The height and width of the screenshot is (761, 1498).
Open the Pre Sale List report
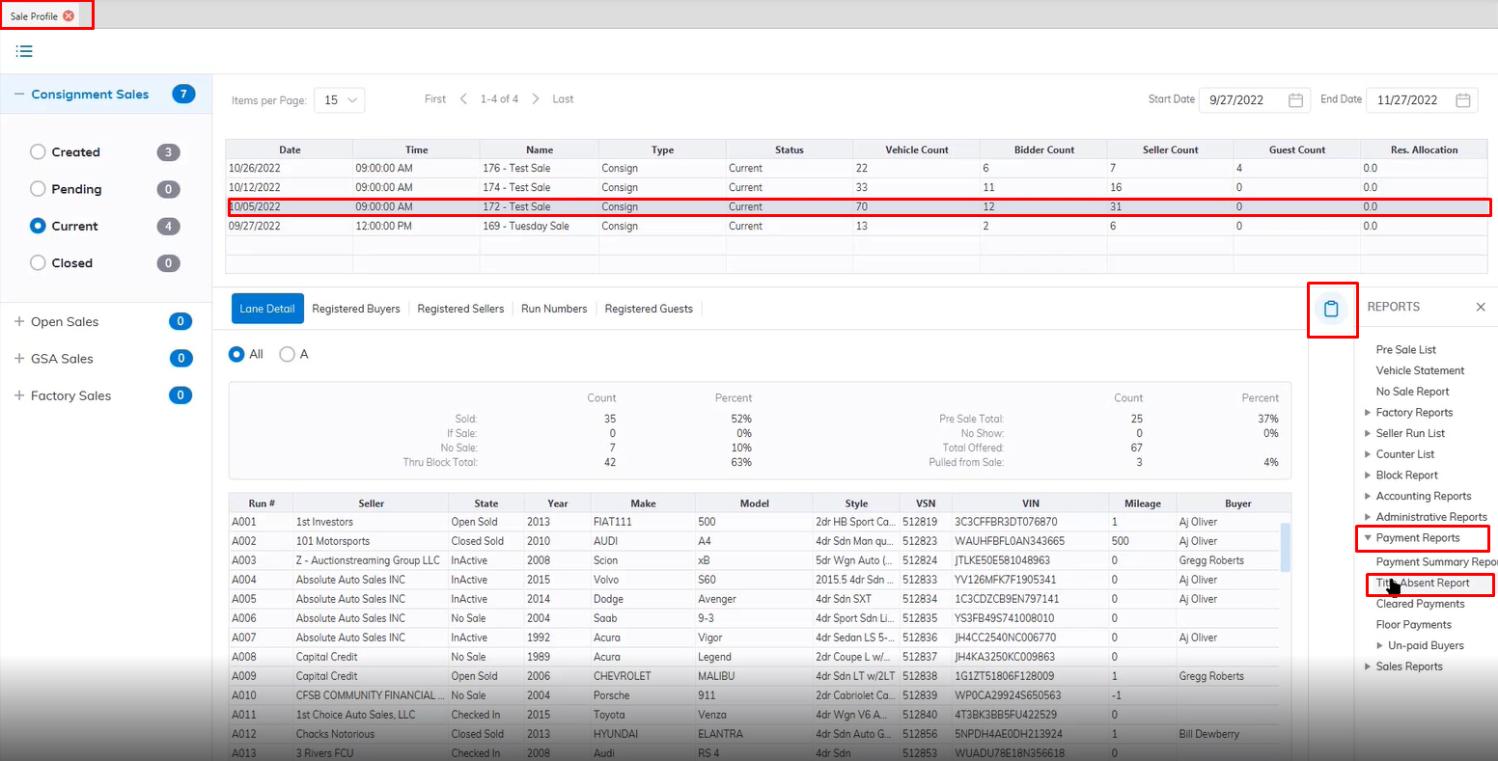[1405, 350]
